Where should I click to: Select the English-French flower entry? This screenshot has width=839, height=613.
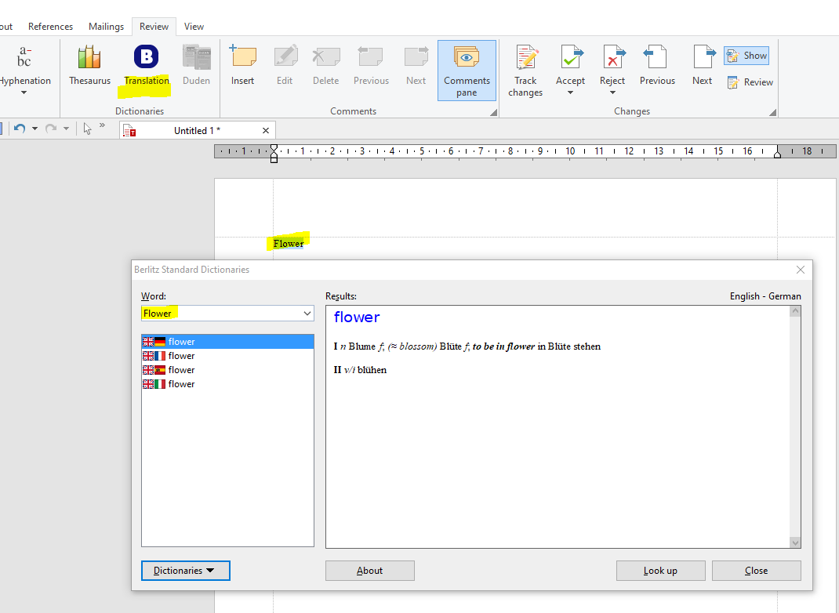181,356
